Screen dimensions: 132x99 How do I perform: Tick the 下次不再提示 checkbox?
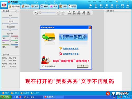click(43, 66)
